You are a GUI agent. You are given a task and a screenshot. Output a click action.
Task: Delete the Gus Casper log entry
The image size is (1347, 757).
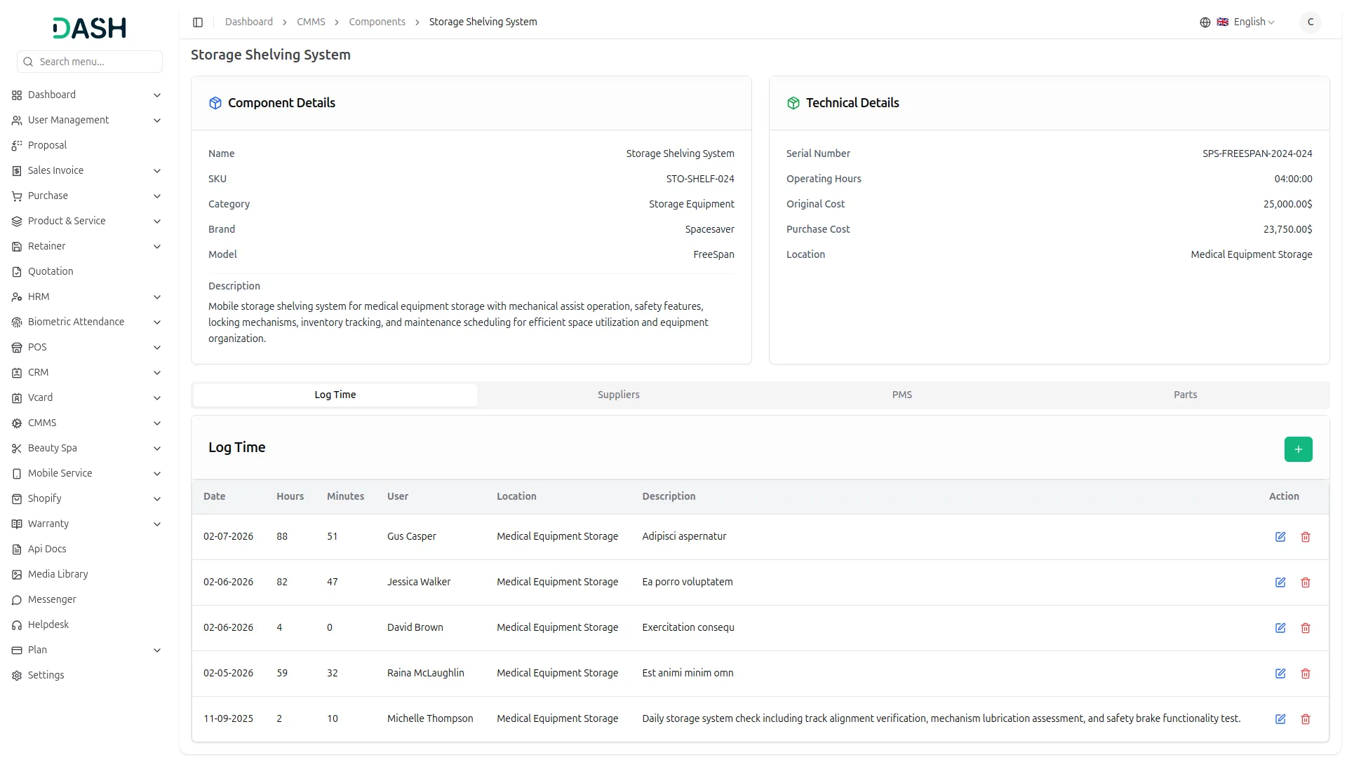(1306, 537)
